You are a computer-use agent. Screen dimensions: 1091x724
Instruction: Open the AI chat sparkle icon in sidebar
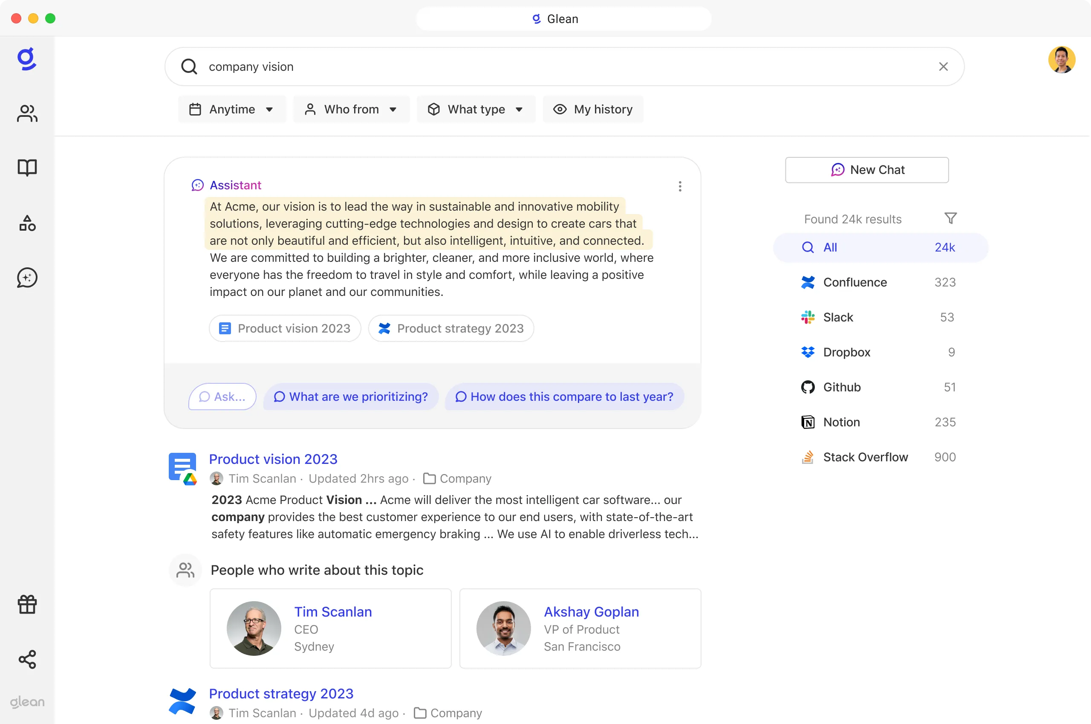27,278
